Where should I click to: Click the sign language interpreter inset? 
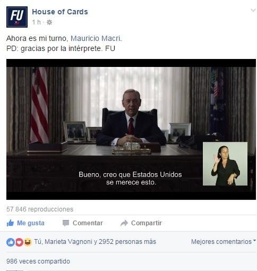pyautogui.click(x=225, y=164)
